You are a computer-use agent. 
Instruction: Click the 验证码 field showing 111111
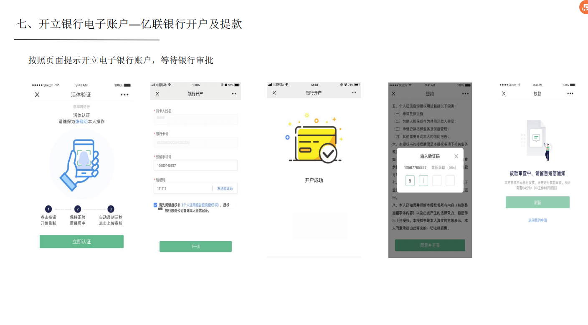(x=183, y=189)
